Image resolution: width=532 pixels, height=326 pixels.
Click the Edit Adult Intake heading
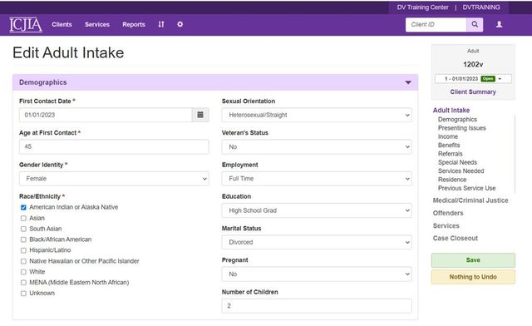[68, 52]
